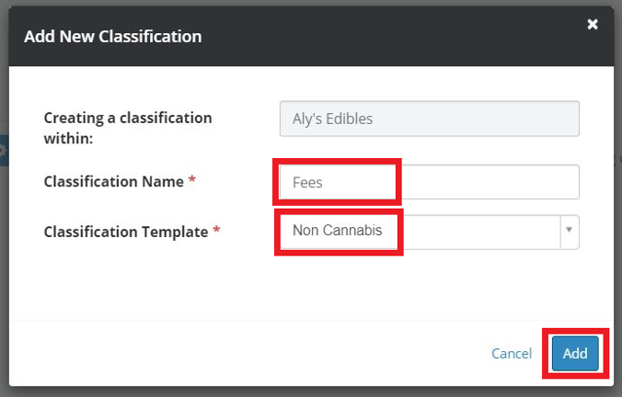Click the gear icon behind the dialog

[x=3, y=150]
